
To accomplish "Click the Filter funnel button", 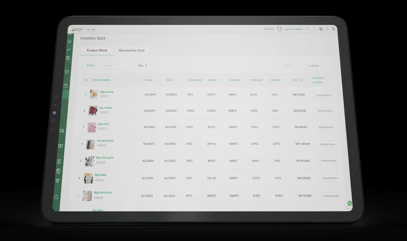I will [142, 66].
